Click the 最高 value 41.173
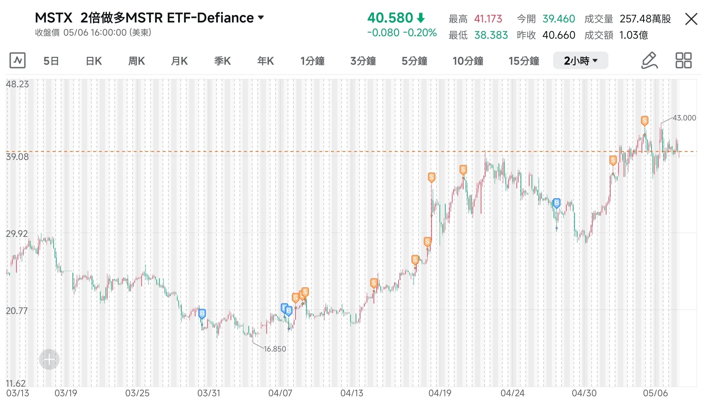The width and height of the screenshot is (707, 407). pos(488,19)
